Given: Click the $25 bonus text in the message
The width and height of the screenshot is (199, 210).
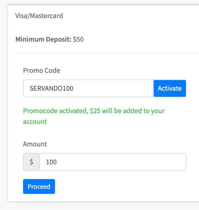Looking at the screenshot, I should point(95,111).
